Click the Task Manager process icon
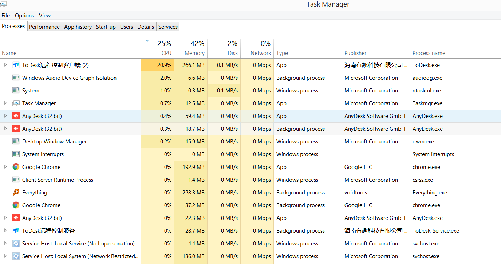The image size is (501, 264). (16, 103)
